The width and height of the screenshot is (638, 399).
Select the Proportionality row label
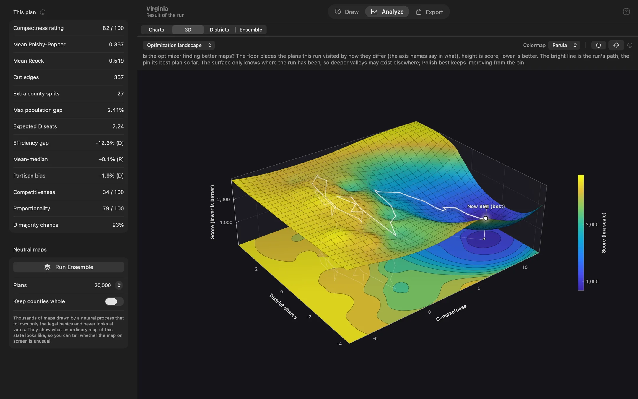tap(32, 209)
